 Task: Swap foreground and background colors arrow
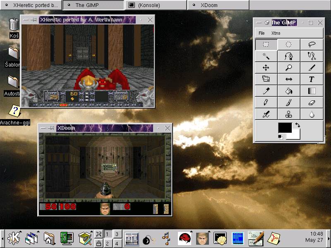pos(297,125)
